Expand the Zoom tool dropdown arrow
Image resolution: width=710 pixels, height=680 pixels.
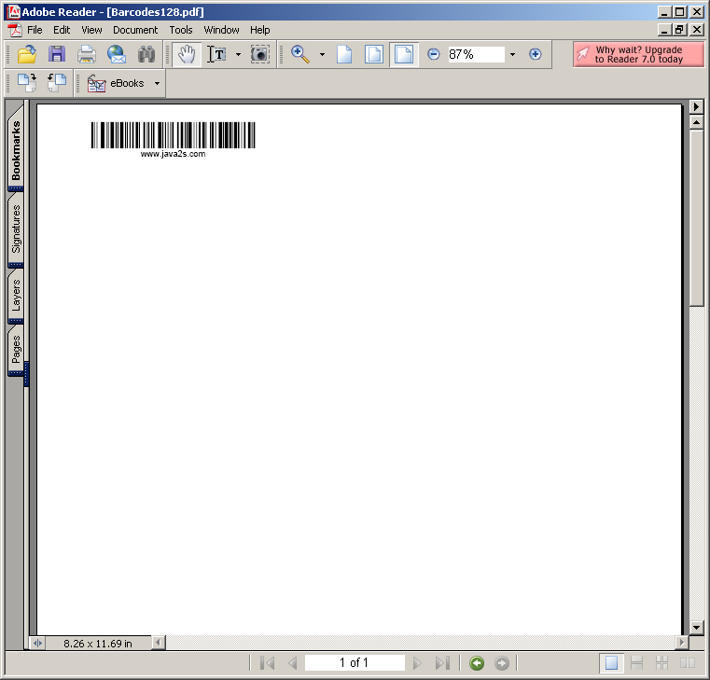coord(322,54)
